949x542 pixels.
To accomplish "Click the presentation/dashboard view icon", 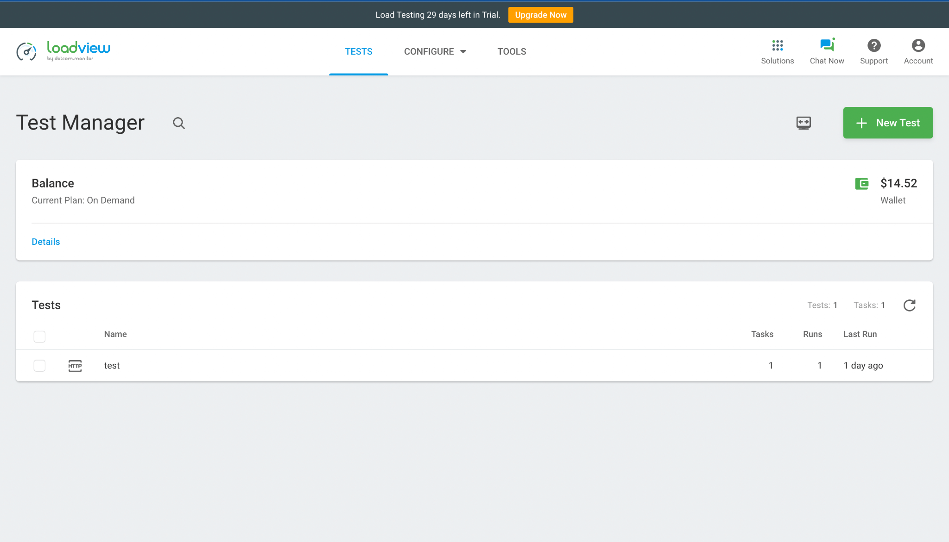I will pyautogui.click(x=803, y=122).
